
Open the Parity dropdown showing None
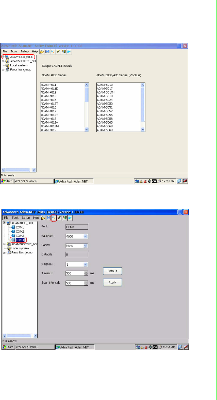[x=85, y=246]
